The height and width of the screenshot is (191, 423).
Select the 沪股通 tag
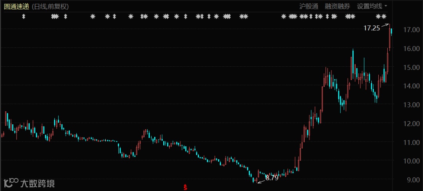[309, 6]
